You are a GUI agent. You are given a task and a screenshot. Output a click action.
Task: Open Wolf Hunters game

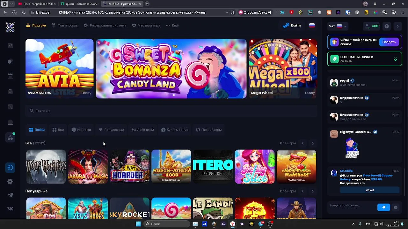(x=46, y=167)
